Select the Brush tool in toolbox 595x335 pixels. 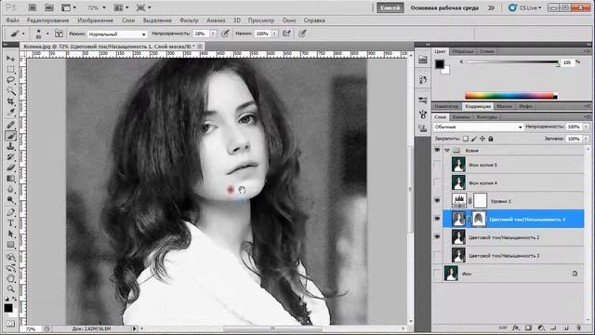tap(10, 136)
